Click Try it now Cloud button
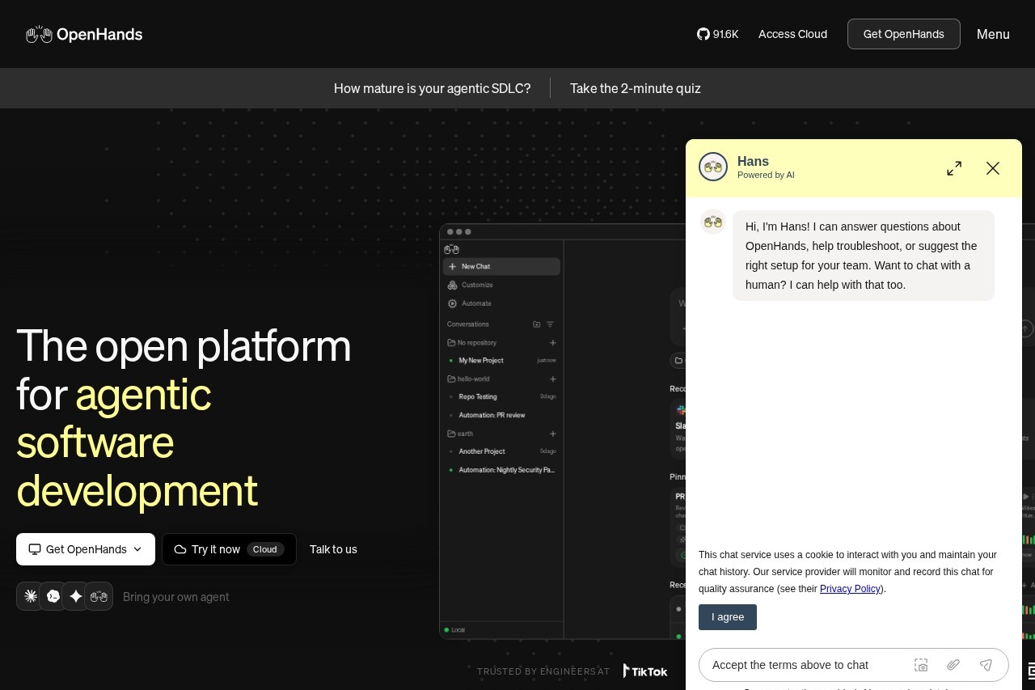This screenshot has height=690, width=1035. (x=229, y=549)
